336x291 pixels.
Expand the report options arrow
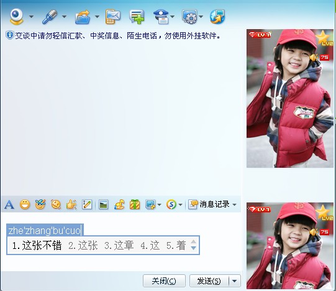[173, 17]
